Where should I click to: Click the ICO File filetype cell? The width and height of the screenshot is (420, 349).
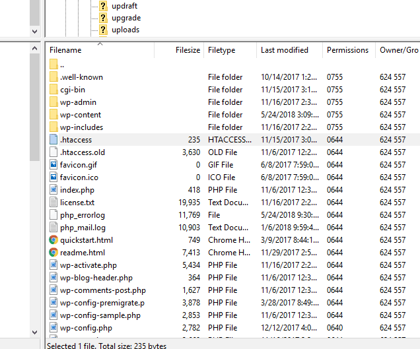221,177
